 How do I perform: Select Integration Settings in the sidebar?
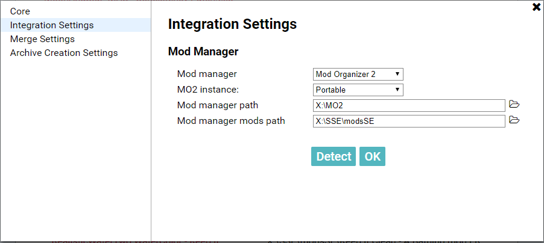pyautogui.click(x=52, y=25)
